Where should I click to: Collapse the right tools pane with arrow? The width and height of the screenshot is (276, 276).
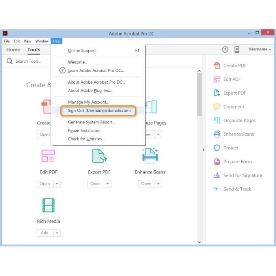204,150
